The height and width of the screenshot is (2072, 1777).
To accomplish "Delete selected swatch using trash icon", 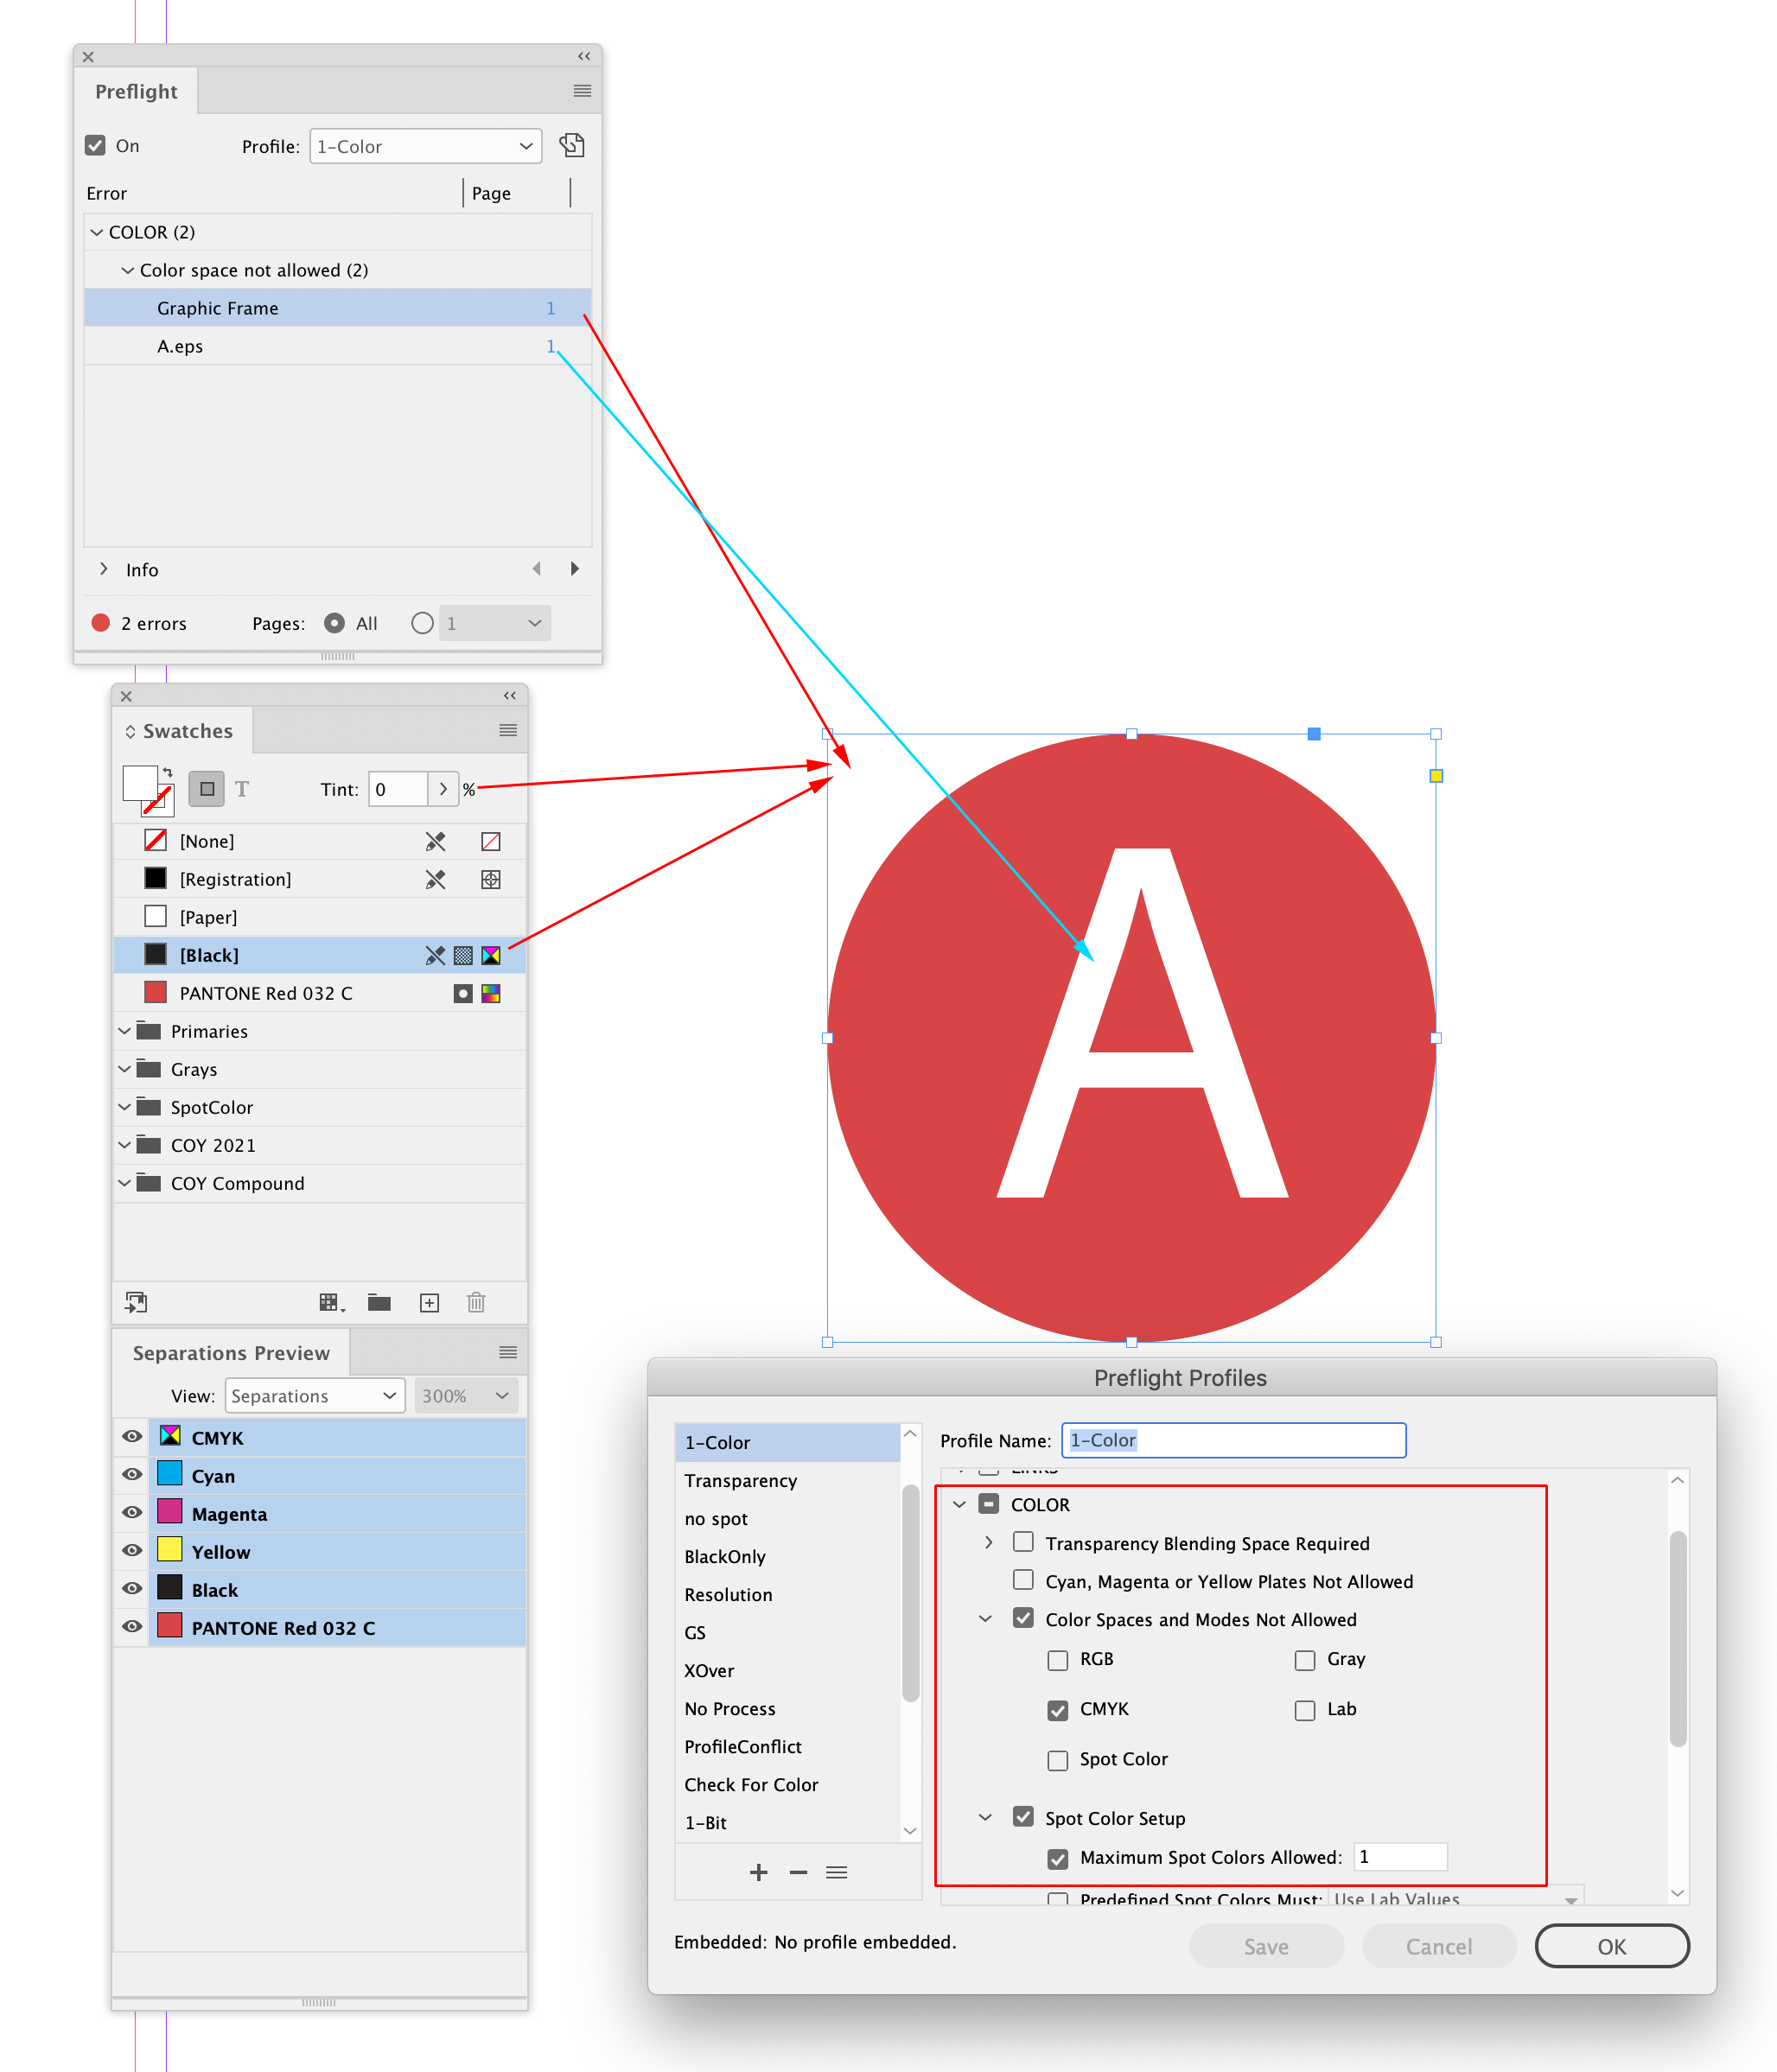I will (476, 1302).
